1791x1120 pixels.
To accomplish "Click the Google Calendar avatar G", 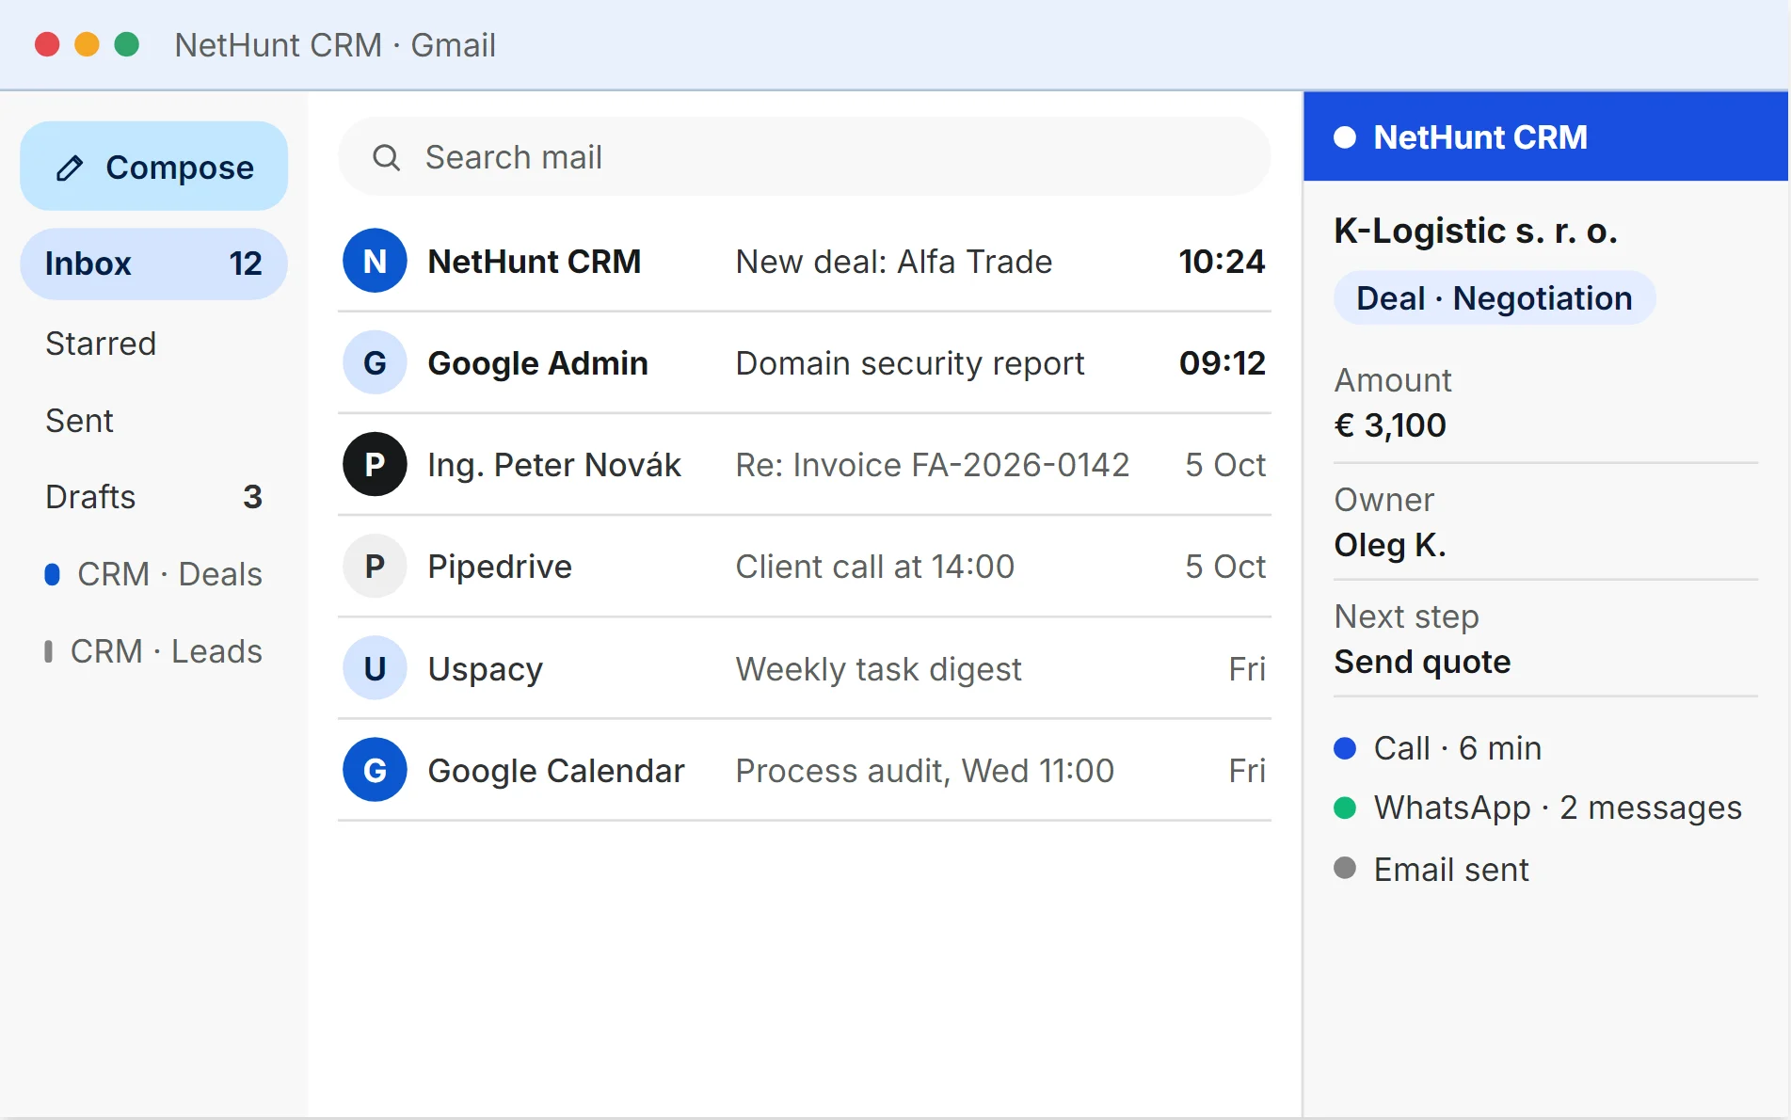I will pos(375,770).
